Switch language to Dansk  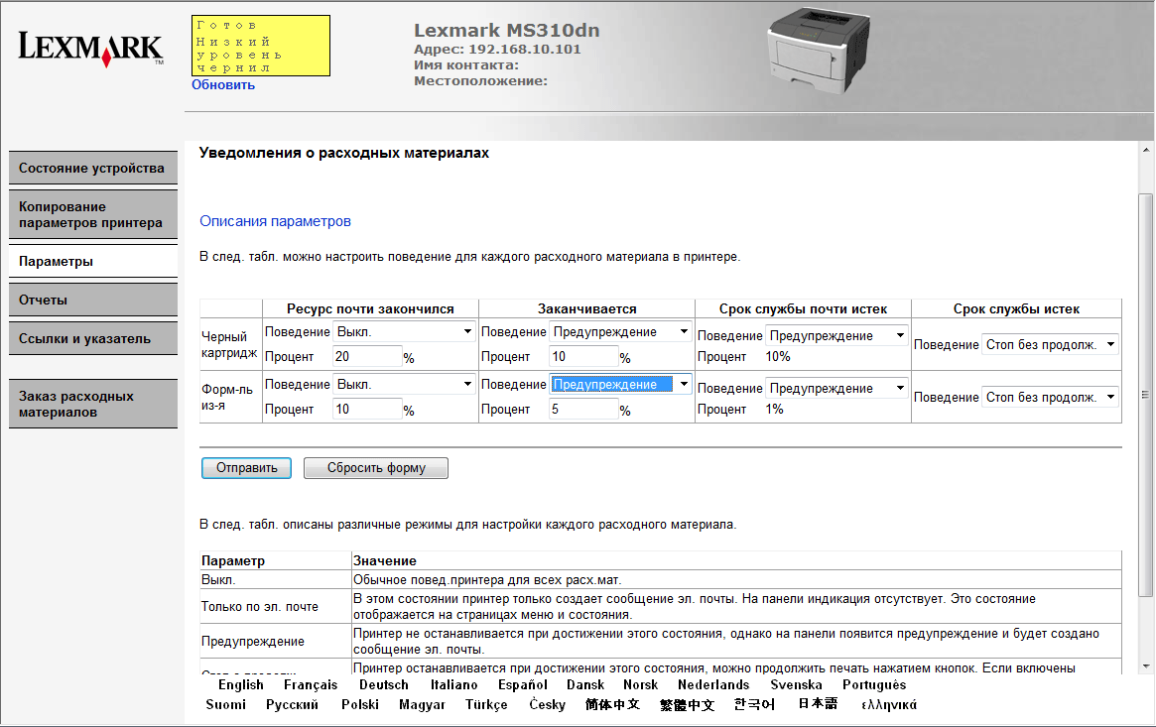[x=585, y=685]
